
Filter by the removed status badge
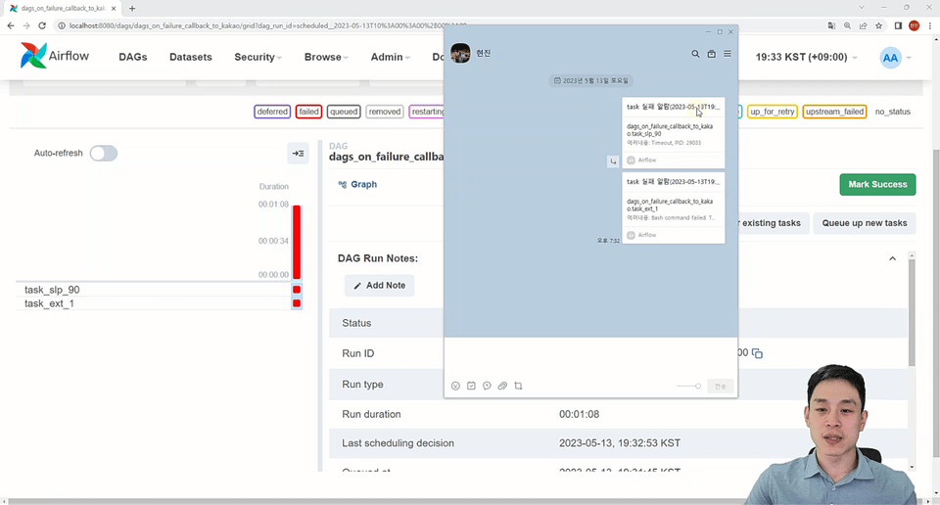click(x=384, y=112)
